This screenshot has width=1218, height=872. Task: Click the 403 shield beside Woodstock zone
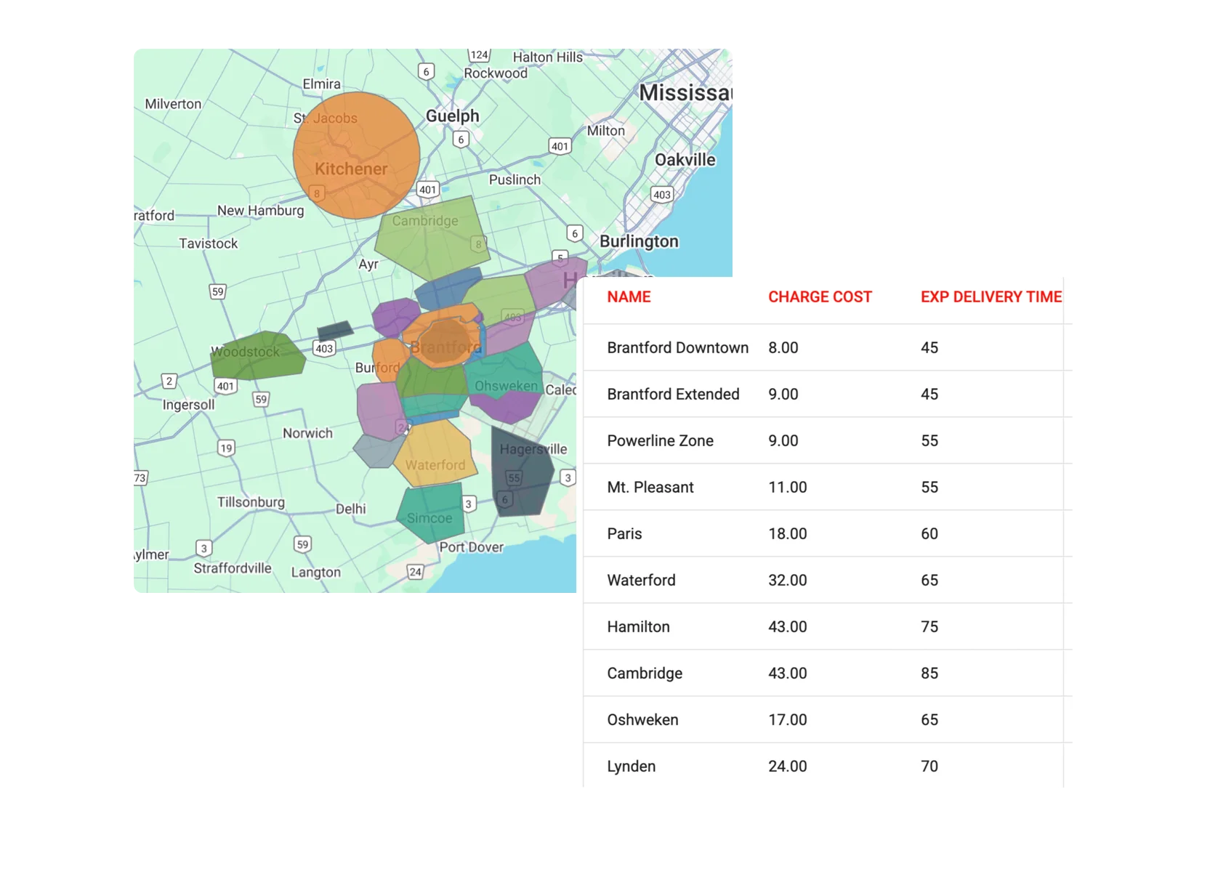[x=323, y=348]
